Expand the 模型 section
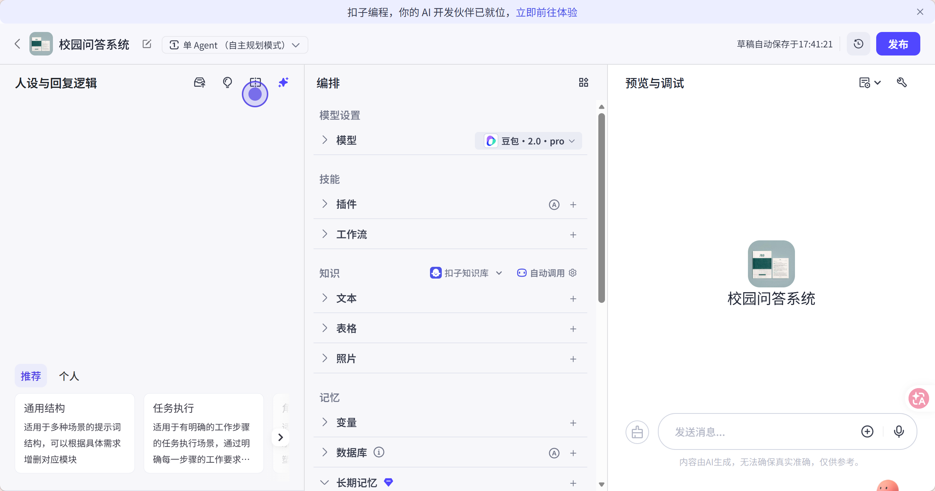 [325, 140]
